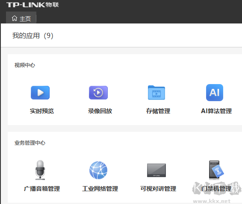Click the 存储管理 label
The height and width of the screenshot is (204, 242).
point(158,111)
